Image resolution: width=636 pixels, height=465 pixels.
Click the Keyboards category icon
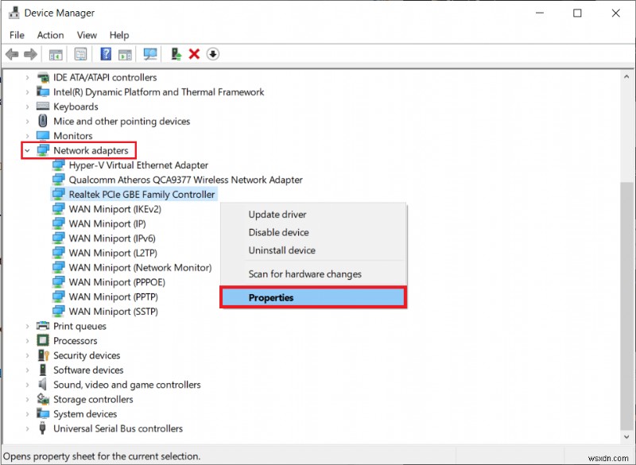[43, 107]
